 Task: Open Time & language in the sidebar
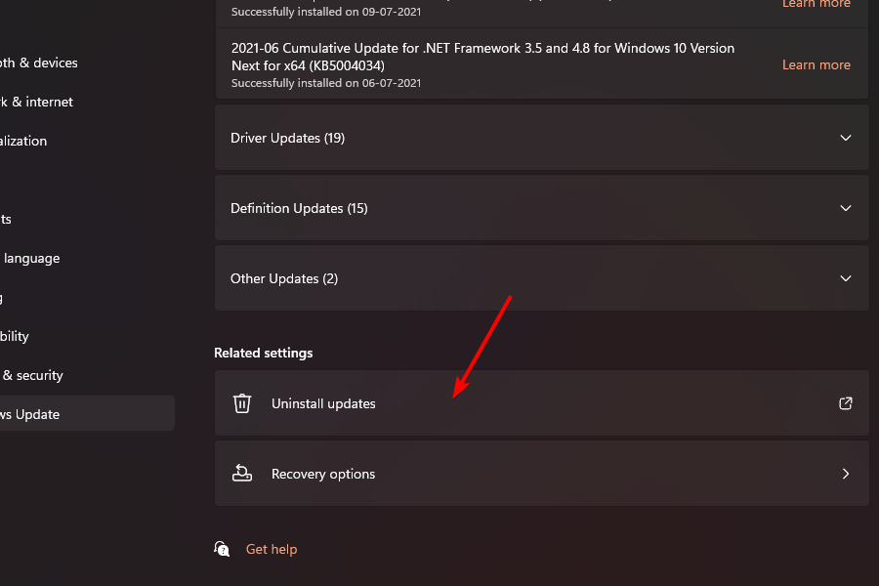[29, 259]
